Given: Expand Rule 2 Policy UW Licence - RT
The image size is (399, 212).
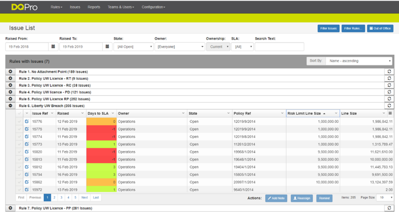Looking at the screenshot, I should pyautogui.click(x=10, y=78).
